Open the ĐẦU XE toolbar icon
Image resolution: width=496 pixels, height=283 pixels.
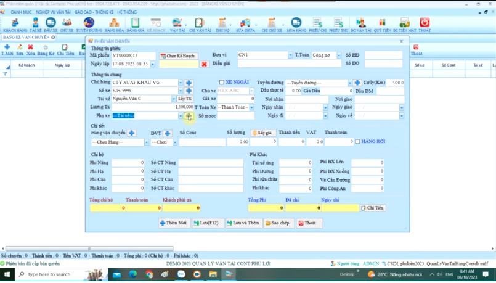pyautogui.click(x=51, y=25)
